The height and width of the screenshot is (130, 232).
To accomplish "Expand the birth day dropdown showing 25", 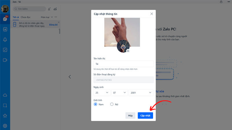I will (102, 93).
